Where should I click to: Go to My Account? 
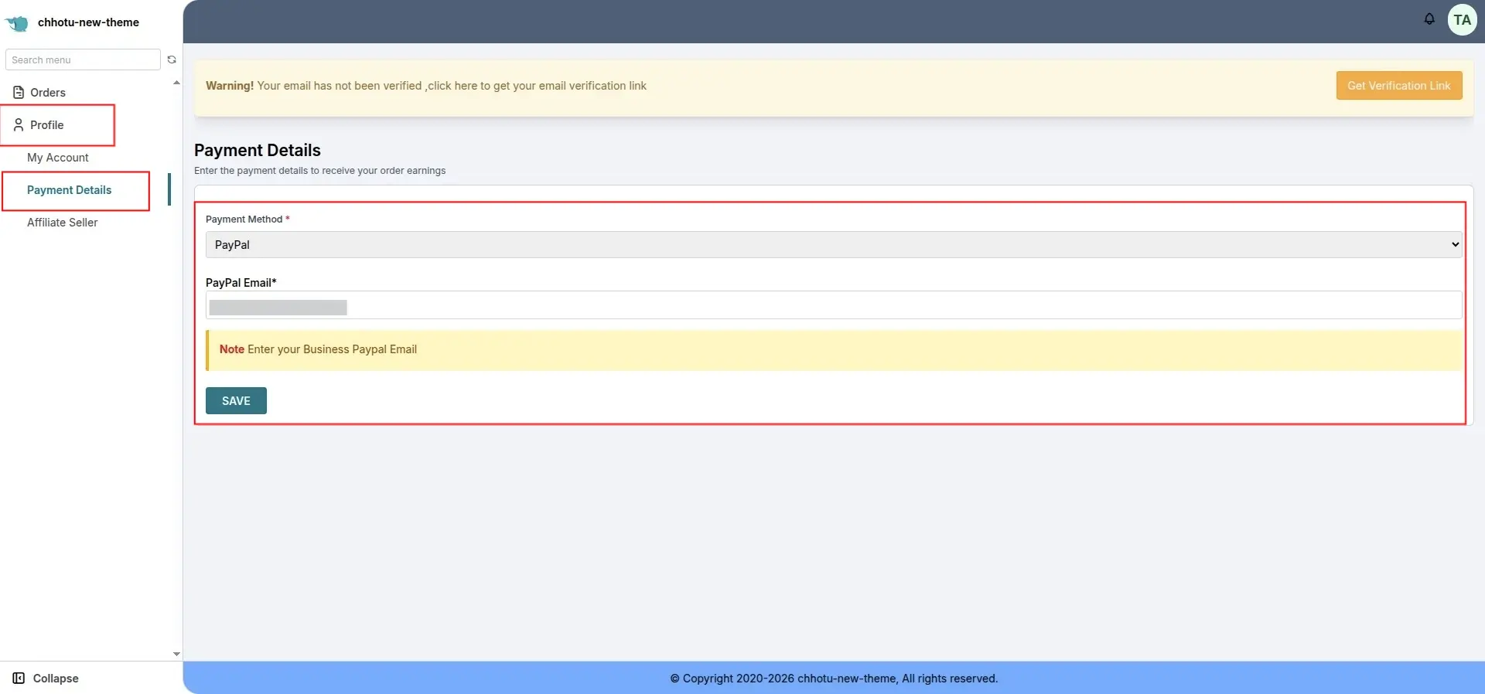(58, 158)
